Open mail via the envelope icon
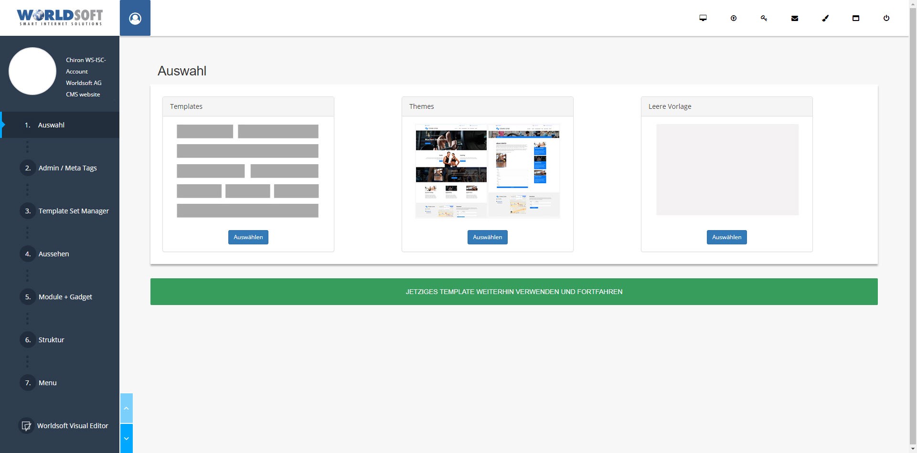 (794, 18)
